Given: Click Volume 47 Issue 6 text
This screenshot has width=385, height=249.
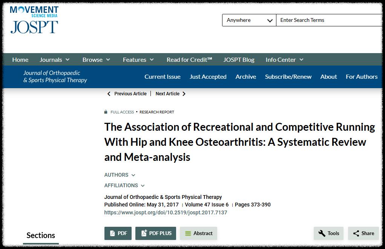Looking at the screenshot, I should point(207,205).
